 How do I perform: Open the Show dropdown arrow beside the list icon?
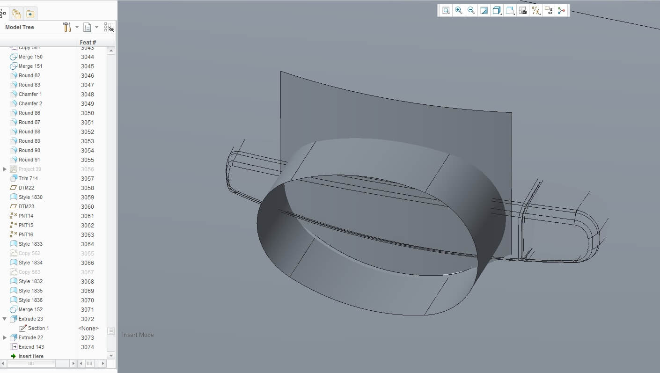97,27
